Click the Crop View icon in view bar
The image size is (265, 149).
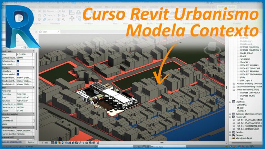(70, 143)
